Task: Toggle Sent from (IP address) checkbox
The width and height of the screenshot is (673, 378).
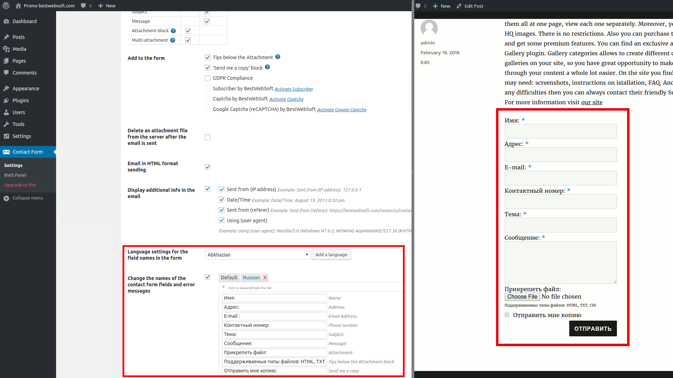Action: [222, 189]
